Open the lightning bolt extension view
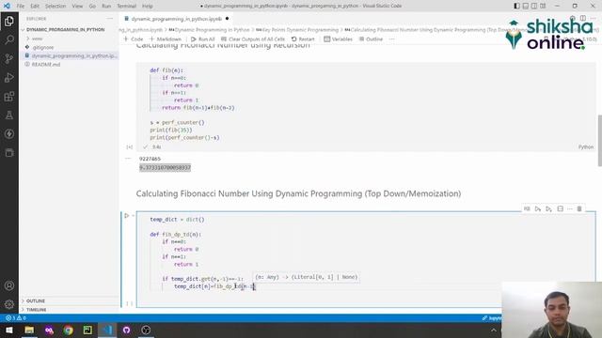602x338 pixels. pos(9,133)
